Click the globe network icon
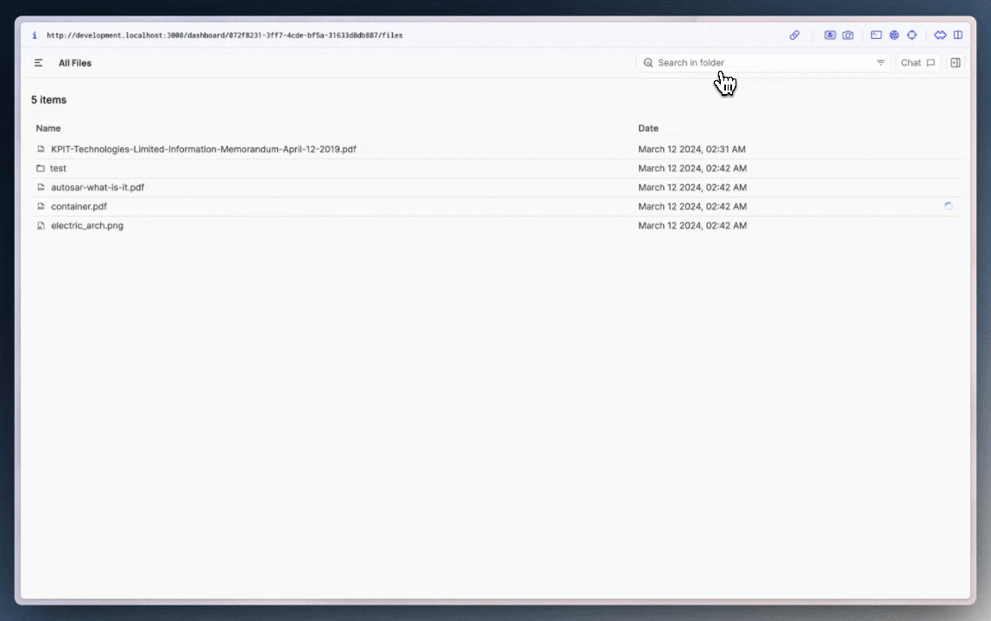991x621 pixels. coord(894,35)
